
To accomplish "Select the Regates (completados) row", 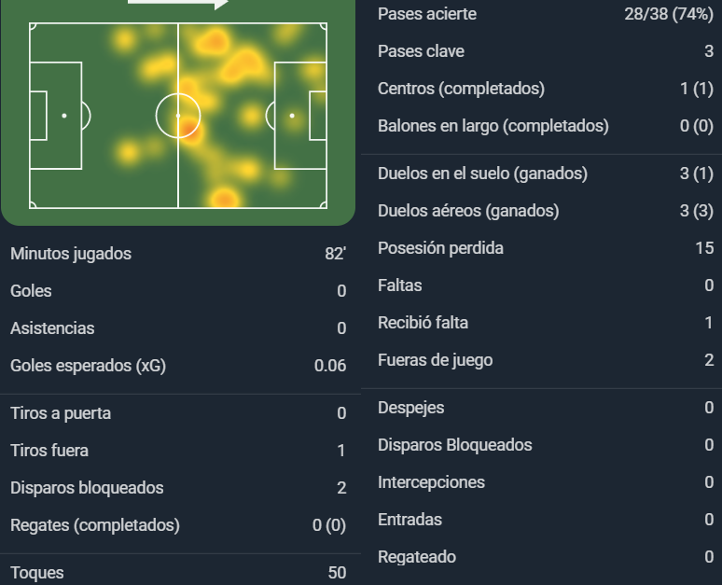I will [178, 525].
